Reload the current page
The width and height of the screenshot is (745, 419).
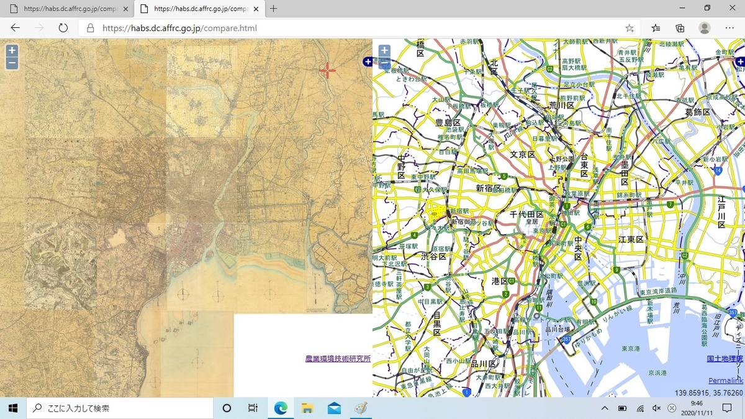pyautogui.click(x=63, y=28)
